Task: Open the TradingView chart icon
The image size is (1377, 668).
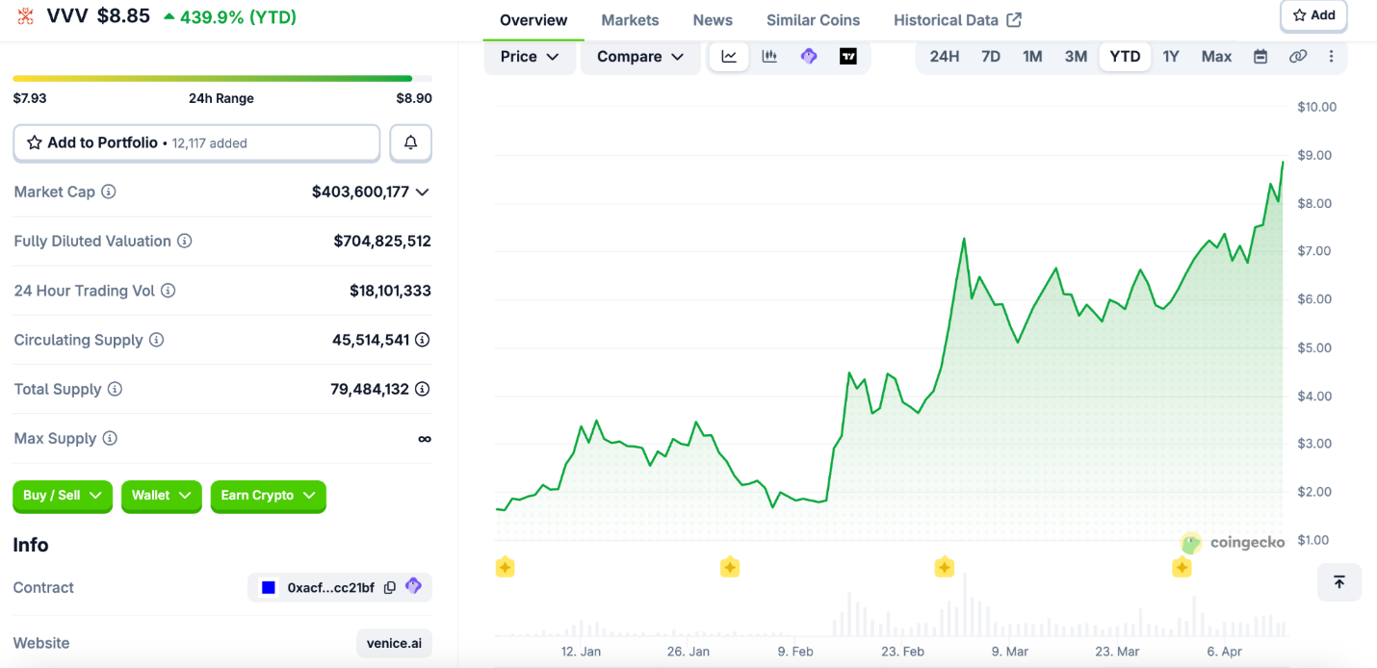Action: tap(848, 57)
